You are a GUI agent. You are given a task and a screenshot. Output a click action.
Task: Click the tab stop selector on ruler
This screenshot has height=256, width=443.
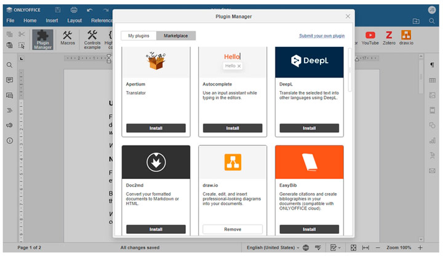tap(22, 58)
